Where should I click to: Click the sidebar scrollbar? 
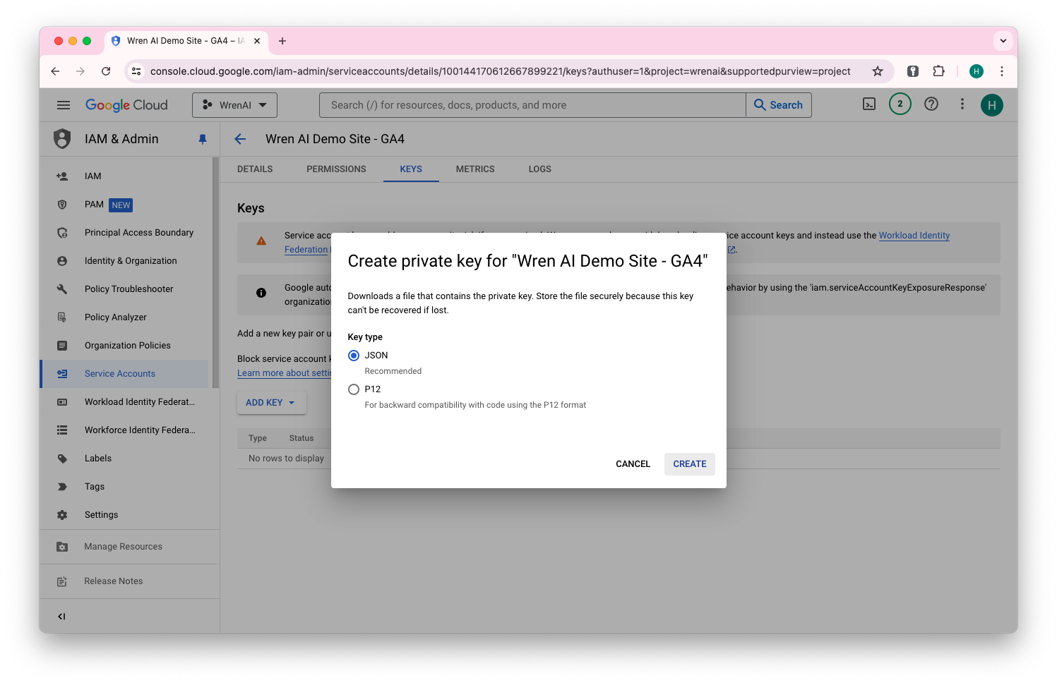[215, 272]
